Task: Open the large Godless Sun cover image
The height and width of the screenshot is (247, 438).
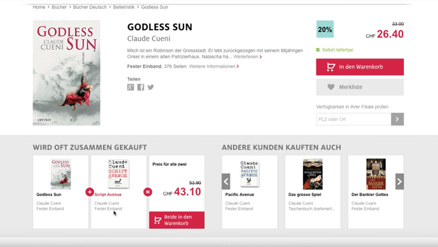Action: click(67, 73)
